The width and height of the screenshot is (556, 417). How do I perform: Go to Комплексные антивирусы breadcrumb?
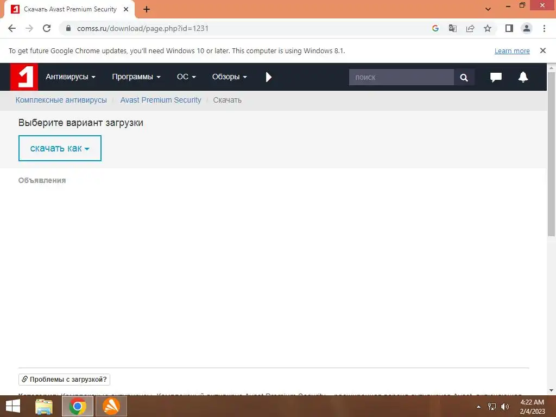tap(61, 100)
